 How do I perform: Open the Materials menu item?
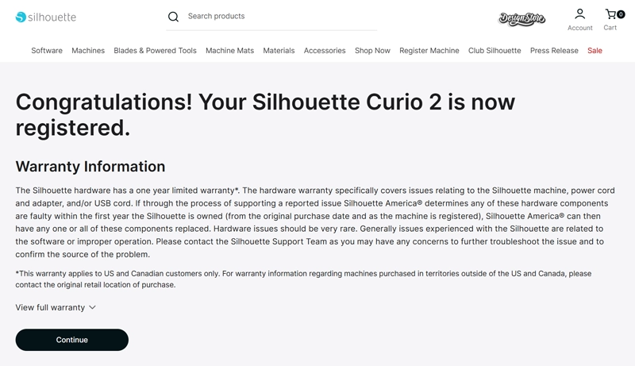click(x=279, y=51)
